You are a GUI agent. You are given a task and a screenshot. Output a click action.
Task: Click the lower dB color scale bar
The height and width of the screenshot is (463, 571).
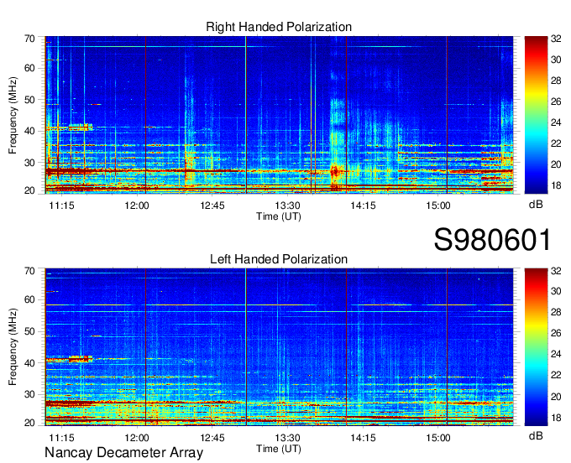point(536,347)
